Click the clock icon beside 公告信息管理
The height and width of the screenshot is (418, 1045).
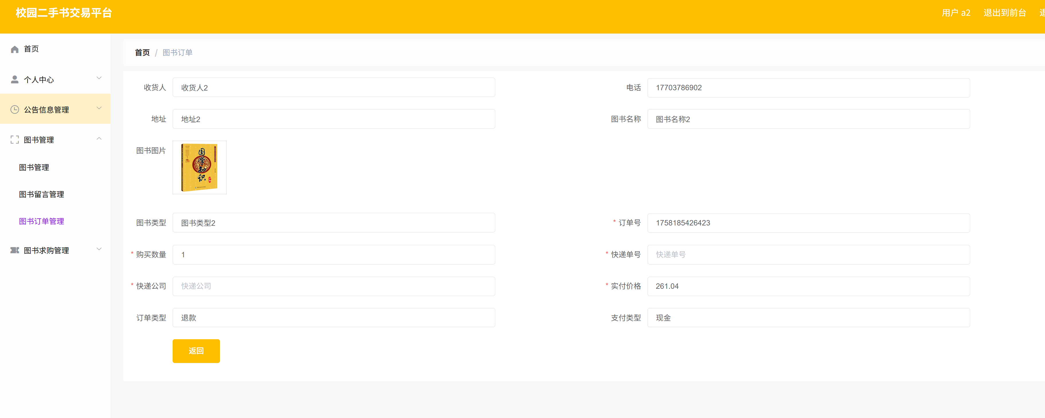click(x=15, y=109)
